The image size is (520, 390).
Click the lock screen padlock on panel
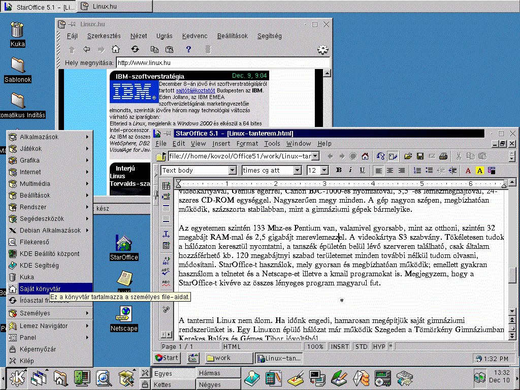(145, 384)
